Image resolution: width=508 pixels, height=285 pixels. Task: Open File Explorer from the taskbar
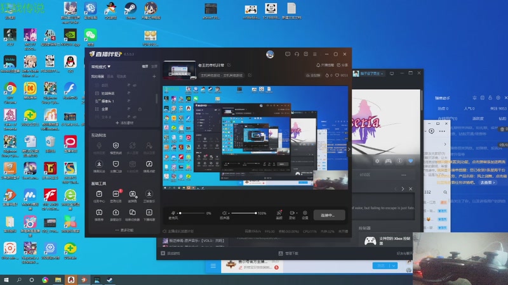[x=58, y=280]
